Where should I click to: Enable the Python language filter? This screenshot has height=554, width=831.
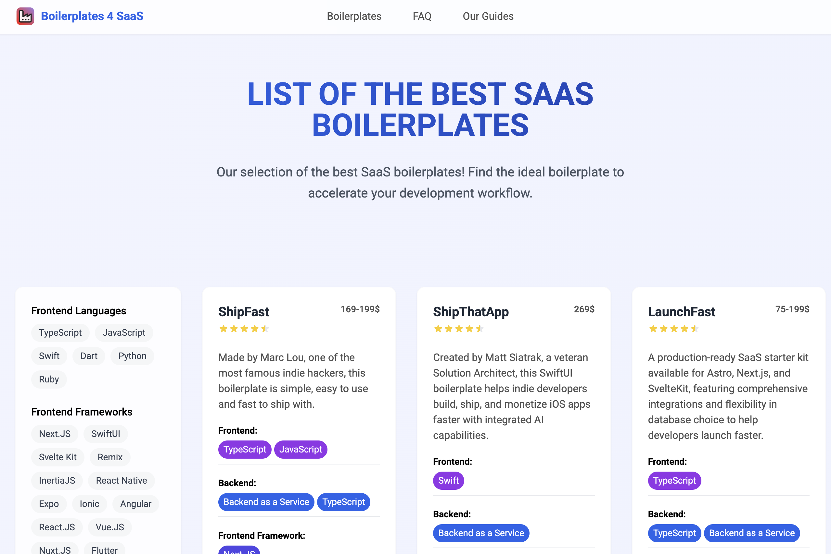click(132, 356)
